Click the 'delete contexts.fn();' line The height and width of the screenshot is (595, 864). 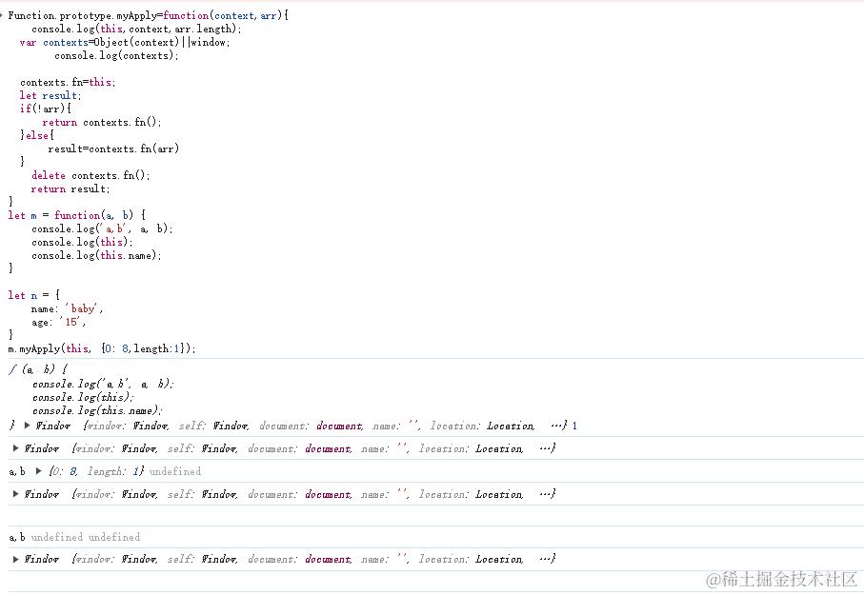point(90,175)
